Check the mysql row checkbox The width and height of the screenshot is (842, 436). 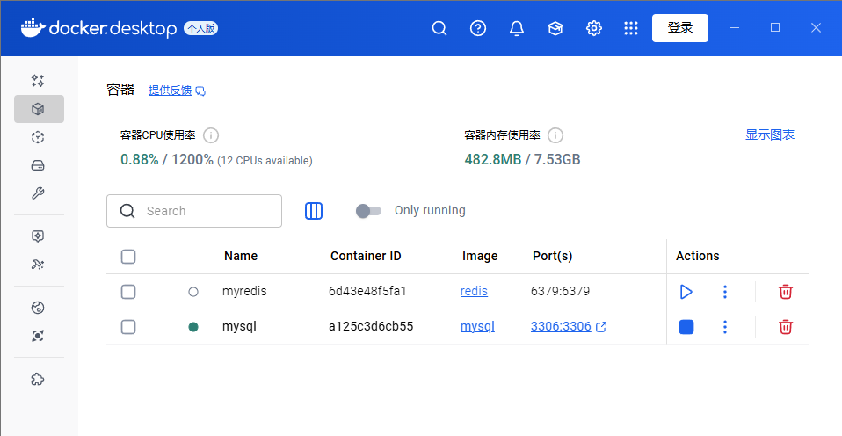click(128, 327)
